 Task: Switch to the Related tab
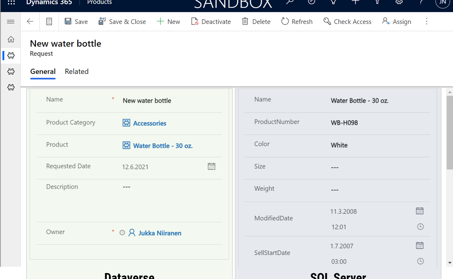[x=77, y=71]
